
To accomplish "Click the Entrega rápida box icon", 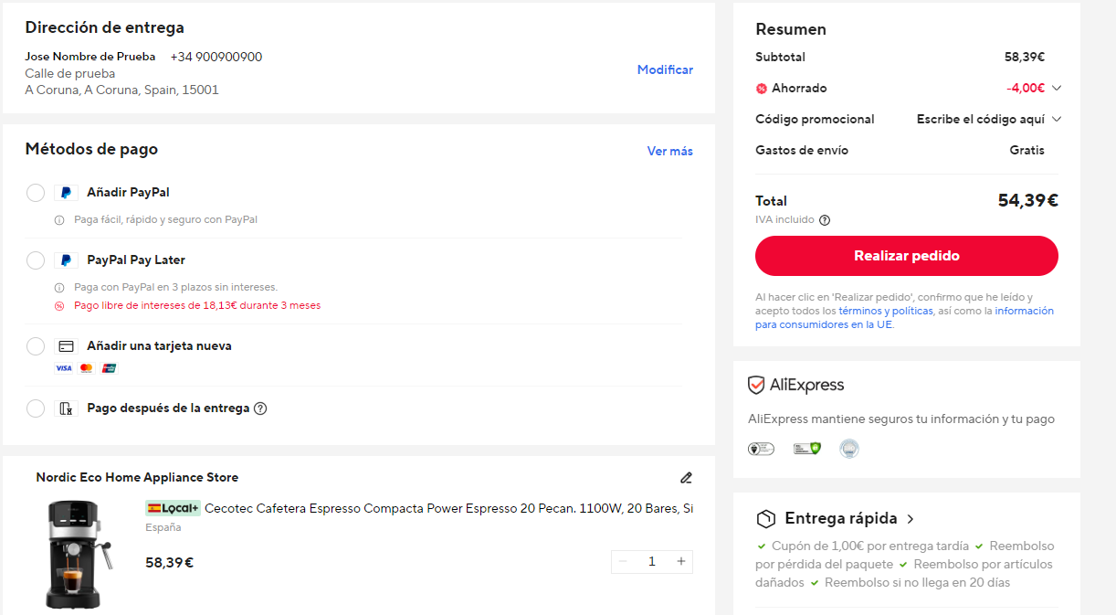I will [765, 519].
